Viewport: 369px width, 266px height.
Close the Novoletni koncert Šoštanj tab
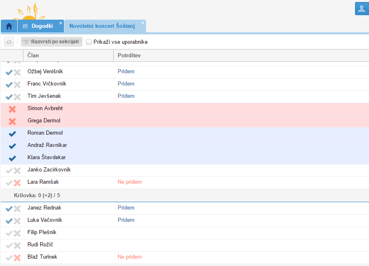tap(143, 23)
